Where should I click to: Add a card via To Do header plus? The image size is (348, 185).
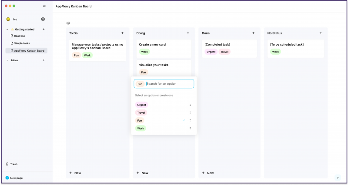(122, 33)
